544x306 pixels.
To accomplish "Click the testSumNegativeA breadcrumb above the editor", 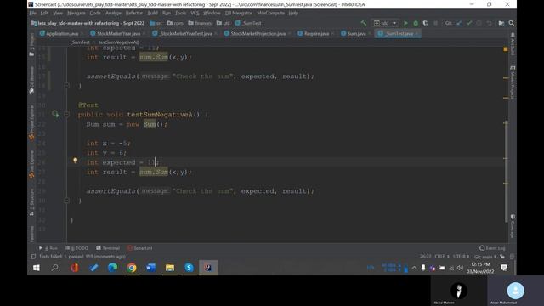I will point(118,42).
